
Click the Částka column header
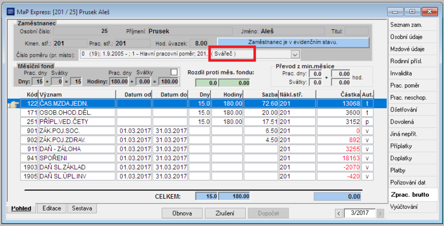tap(339, 94)
